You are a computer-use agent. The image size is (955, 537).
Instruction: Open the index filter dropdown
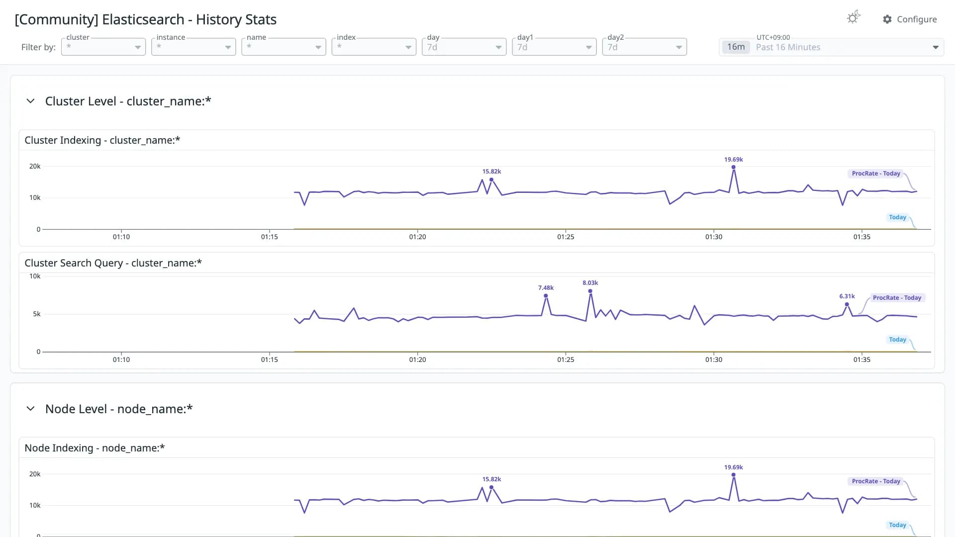pos(374,47)
